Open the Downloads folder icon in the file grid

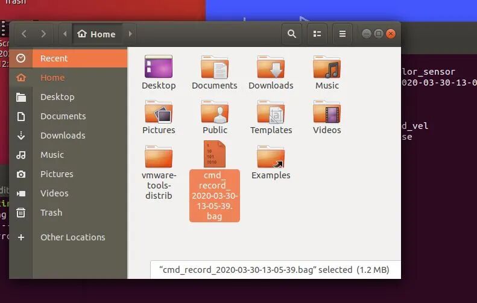coord(271,66)
